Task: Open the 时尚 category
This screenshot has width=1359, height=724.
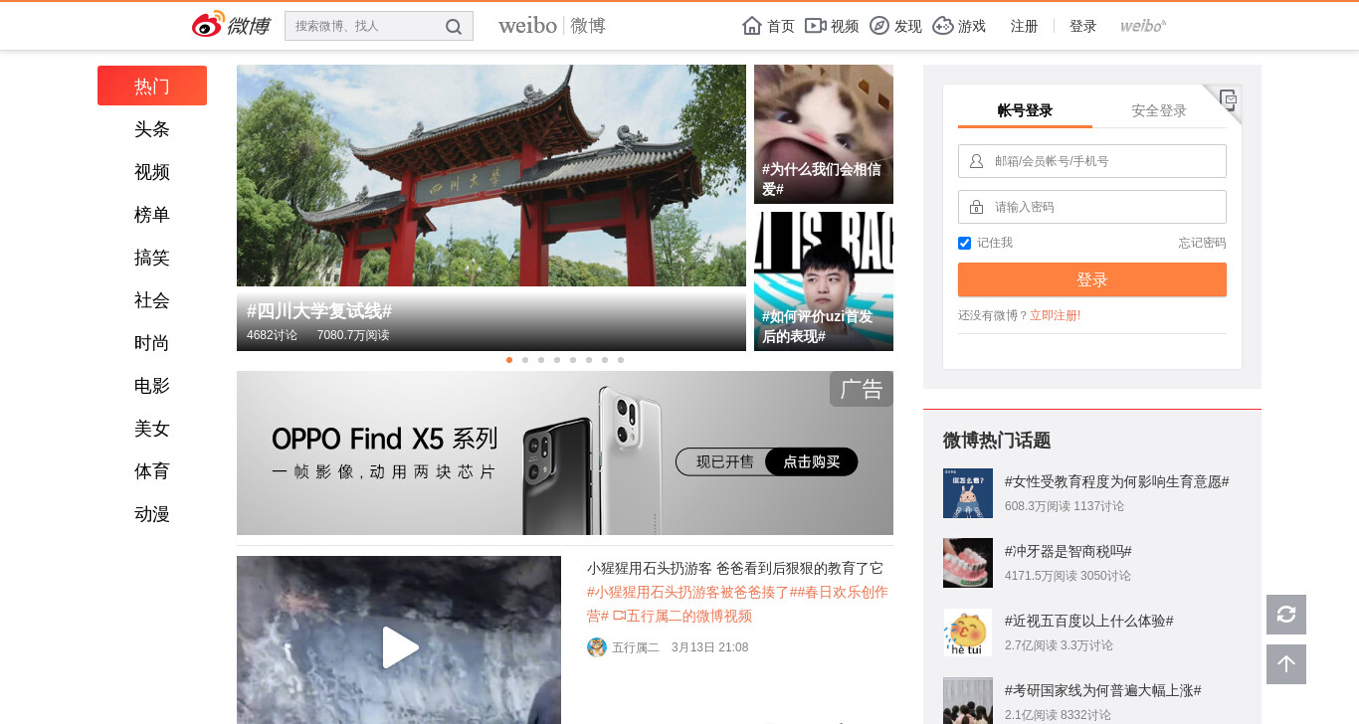Action: [x=152, y=343]
